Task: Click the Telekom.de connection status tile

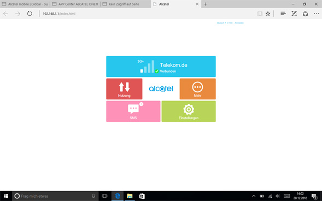Action: (161, 67)
